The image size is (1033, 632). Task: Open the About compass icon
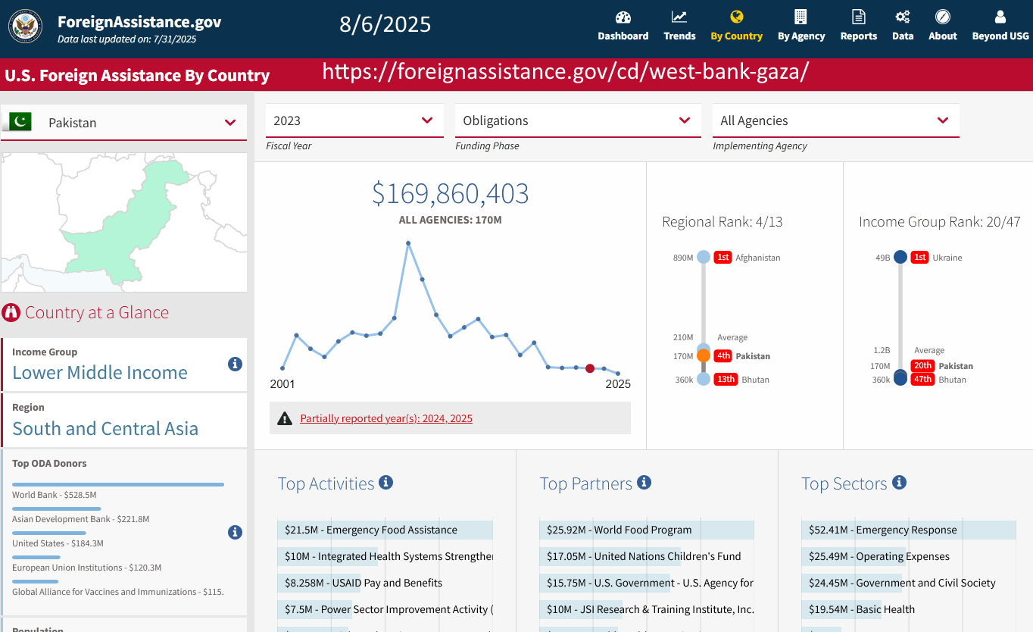coord(942,17)
